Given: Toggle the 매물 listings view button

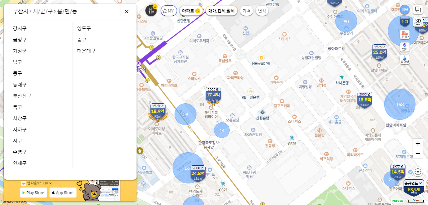Looking at the screenshot, I should (405, 9).
